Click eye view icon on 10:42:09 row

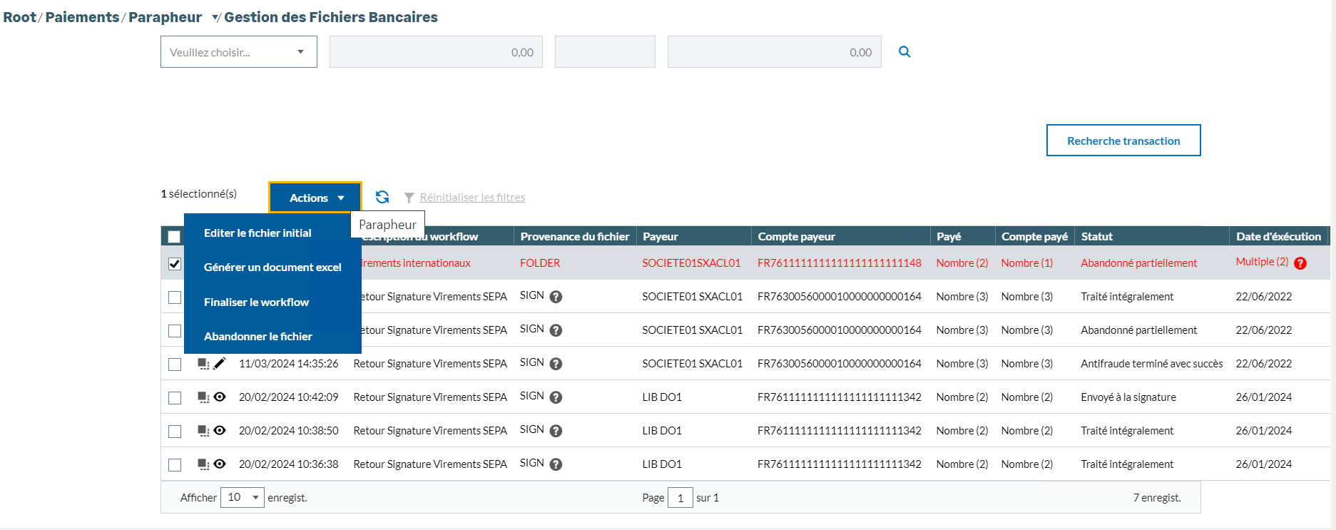tap(220, 397)
